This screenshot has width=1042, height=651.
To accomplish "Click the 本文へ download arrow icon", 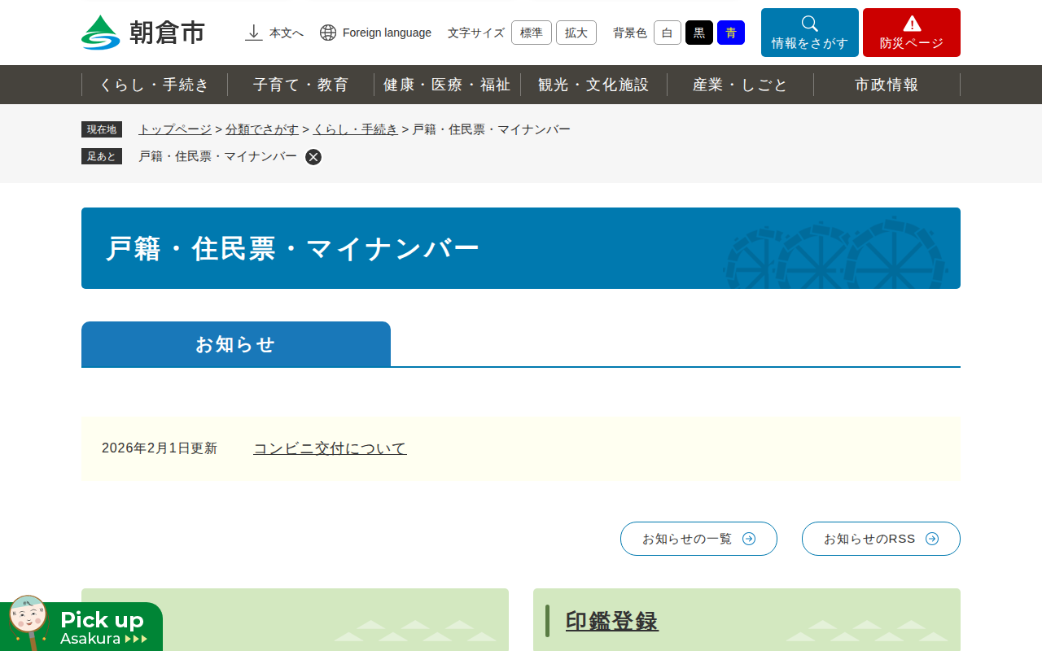I will click(254, 33).
